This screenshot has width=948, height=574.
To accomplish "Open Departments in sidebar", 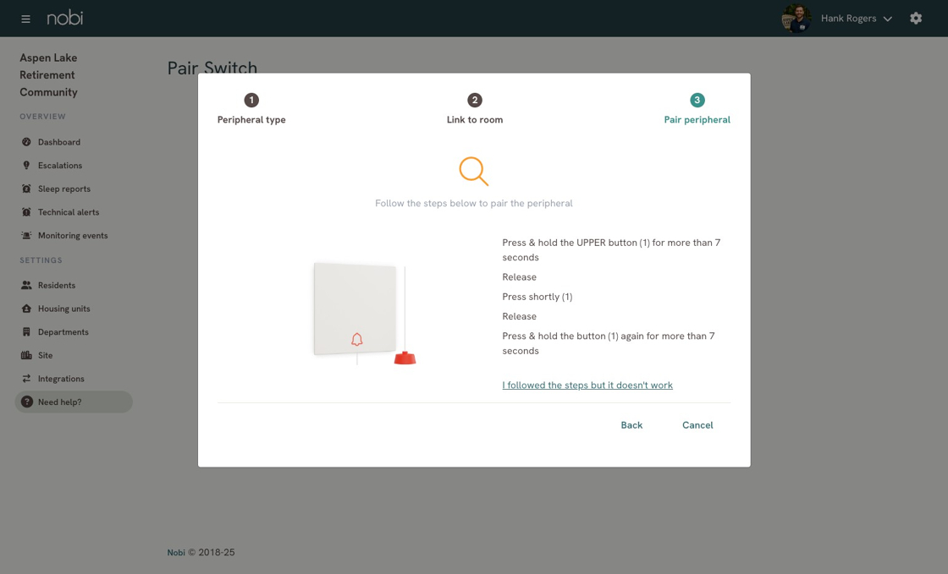I will [63, 332].
